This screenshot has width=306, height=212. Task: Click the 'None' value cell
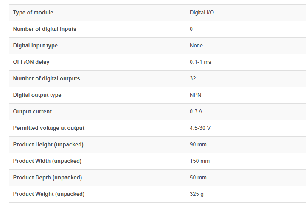click(196, 46)
